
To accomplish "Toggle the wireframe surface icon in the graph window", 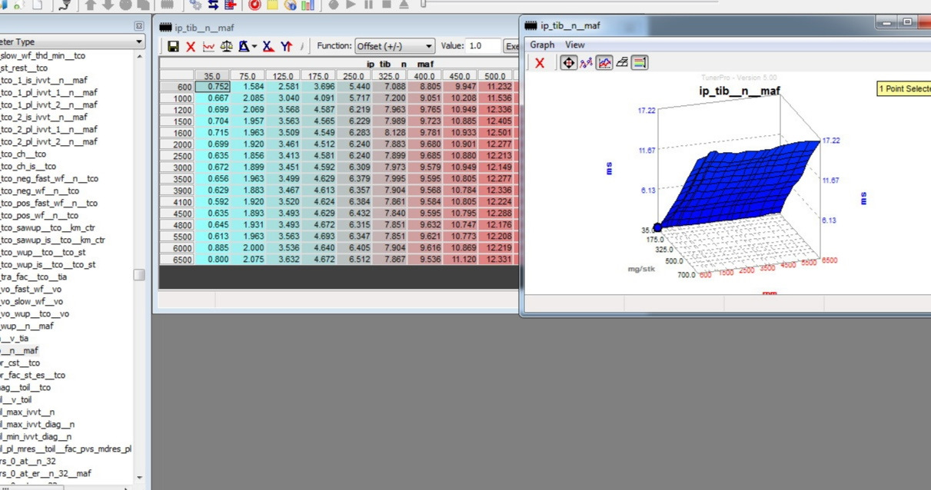I will click(x=622, y=63).
